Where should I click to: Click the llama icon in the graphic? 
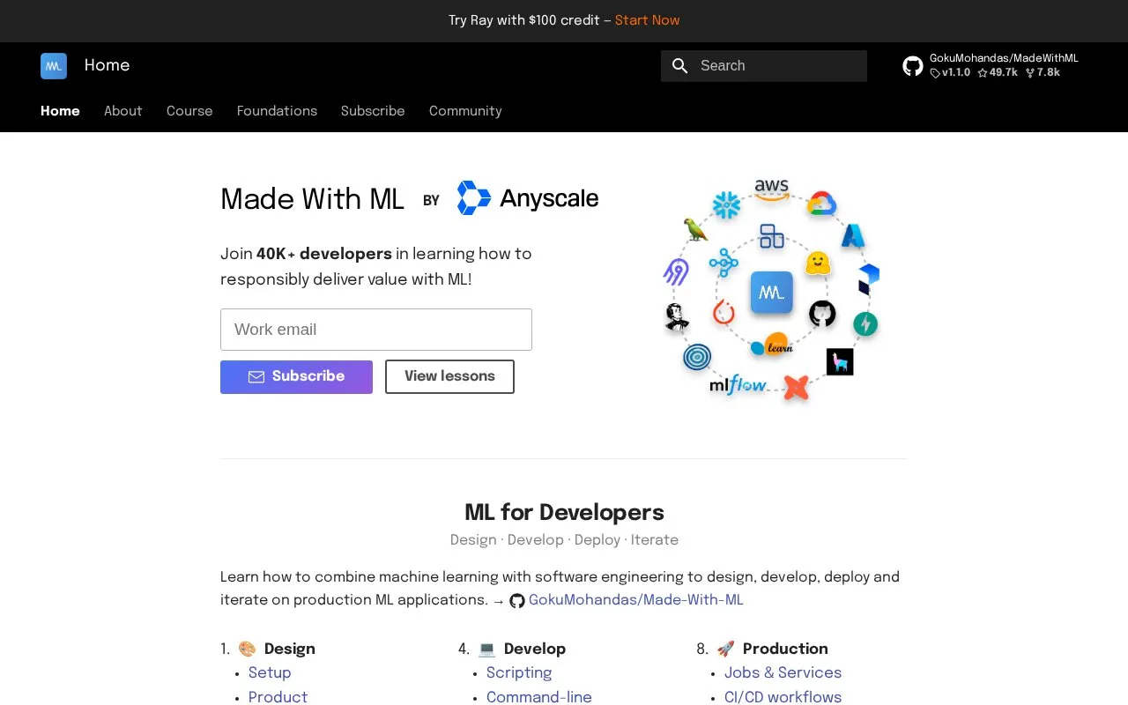tap(840, 361)
